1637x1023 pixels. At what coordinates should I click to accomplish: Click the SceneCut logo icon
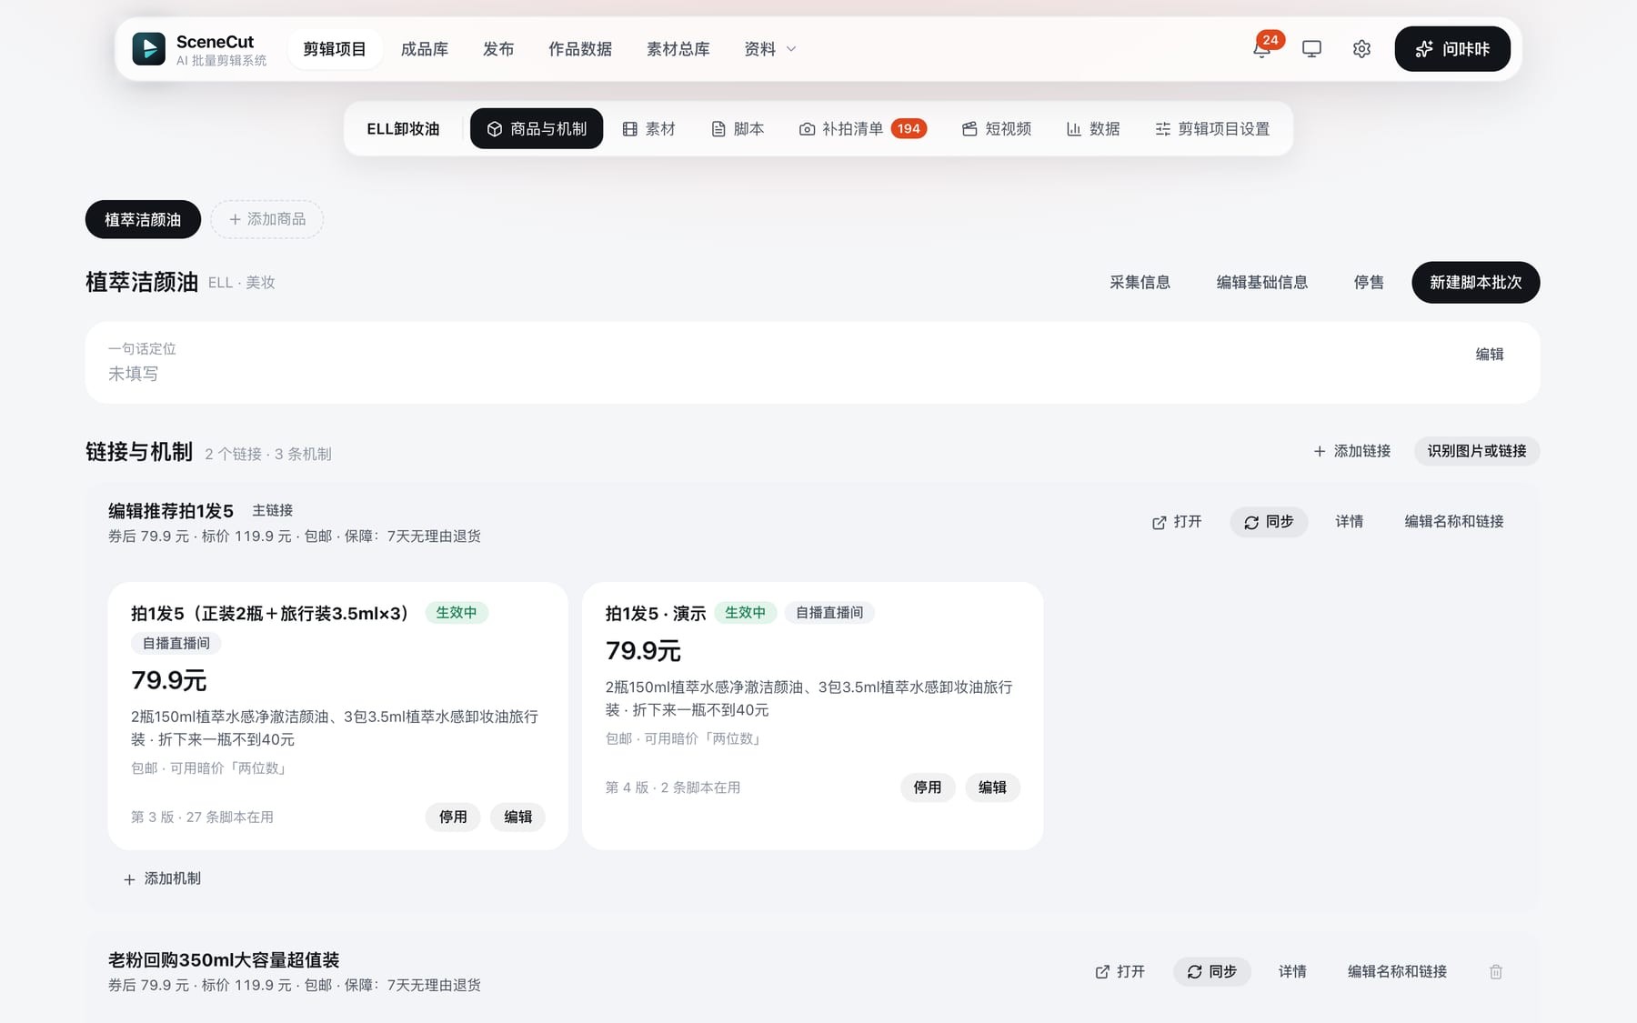148,49
